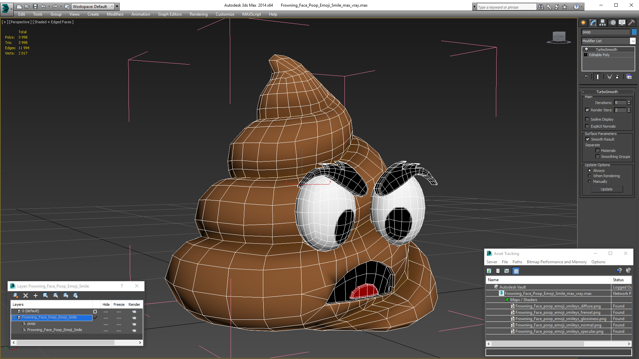Click the Pin Stack icon
639x359 pixels.
click(x=586, y=77)
